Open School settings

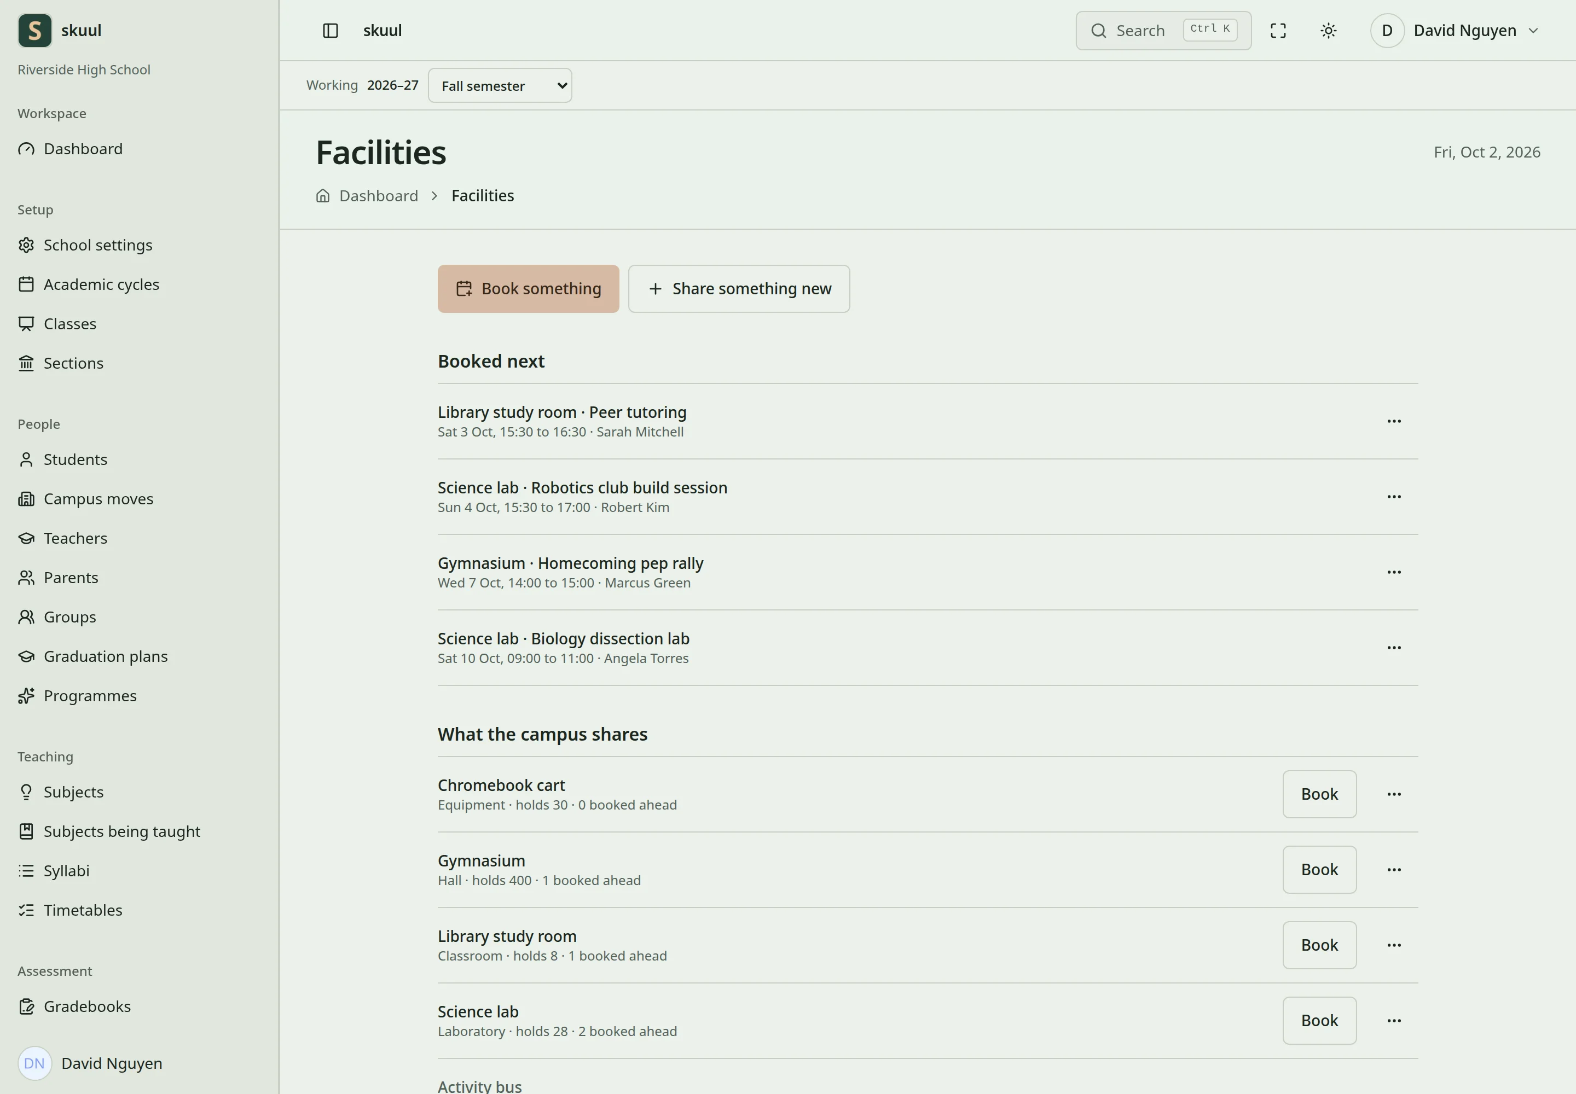point(98,246)
